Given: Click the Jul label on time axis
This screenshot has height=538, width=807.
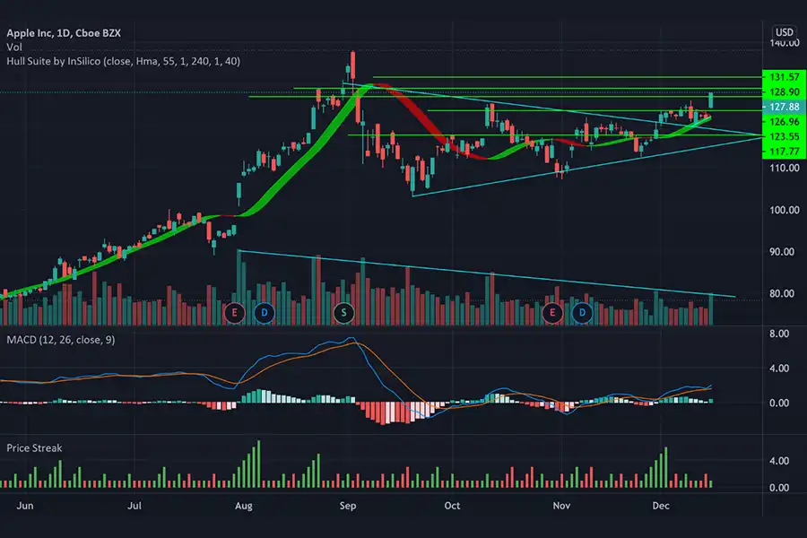Looking at the screenshot, I should 134,506.
